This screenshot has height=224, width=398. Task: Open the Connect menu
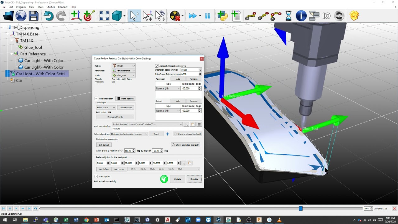(x=62, y=7)
